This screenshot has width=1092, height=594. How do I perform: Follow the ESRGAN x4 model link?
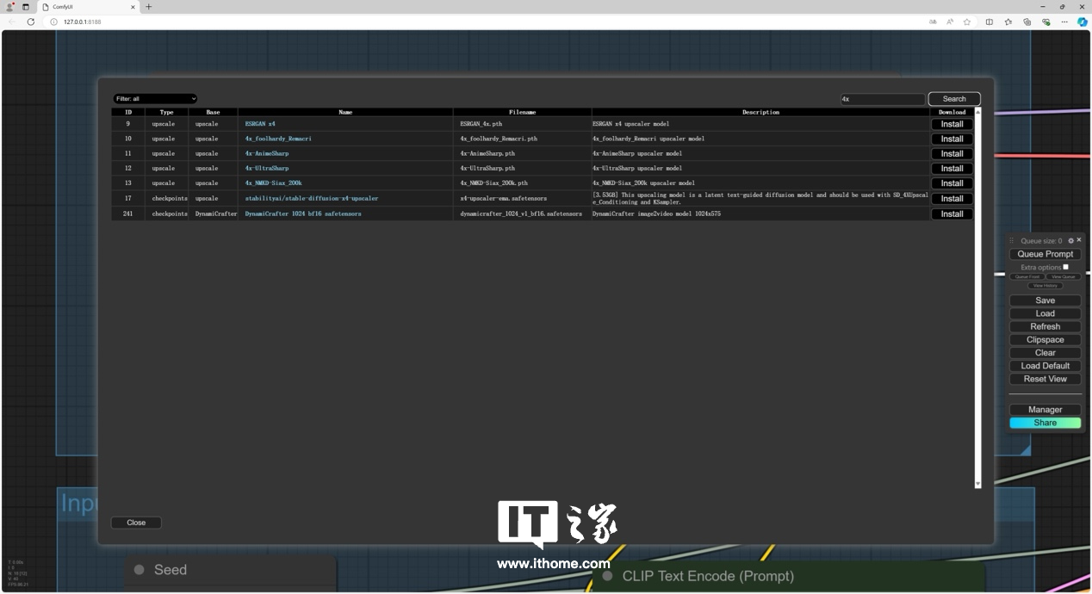click(x=260, y=124)
